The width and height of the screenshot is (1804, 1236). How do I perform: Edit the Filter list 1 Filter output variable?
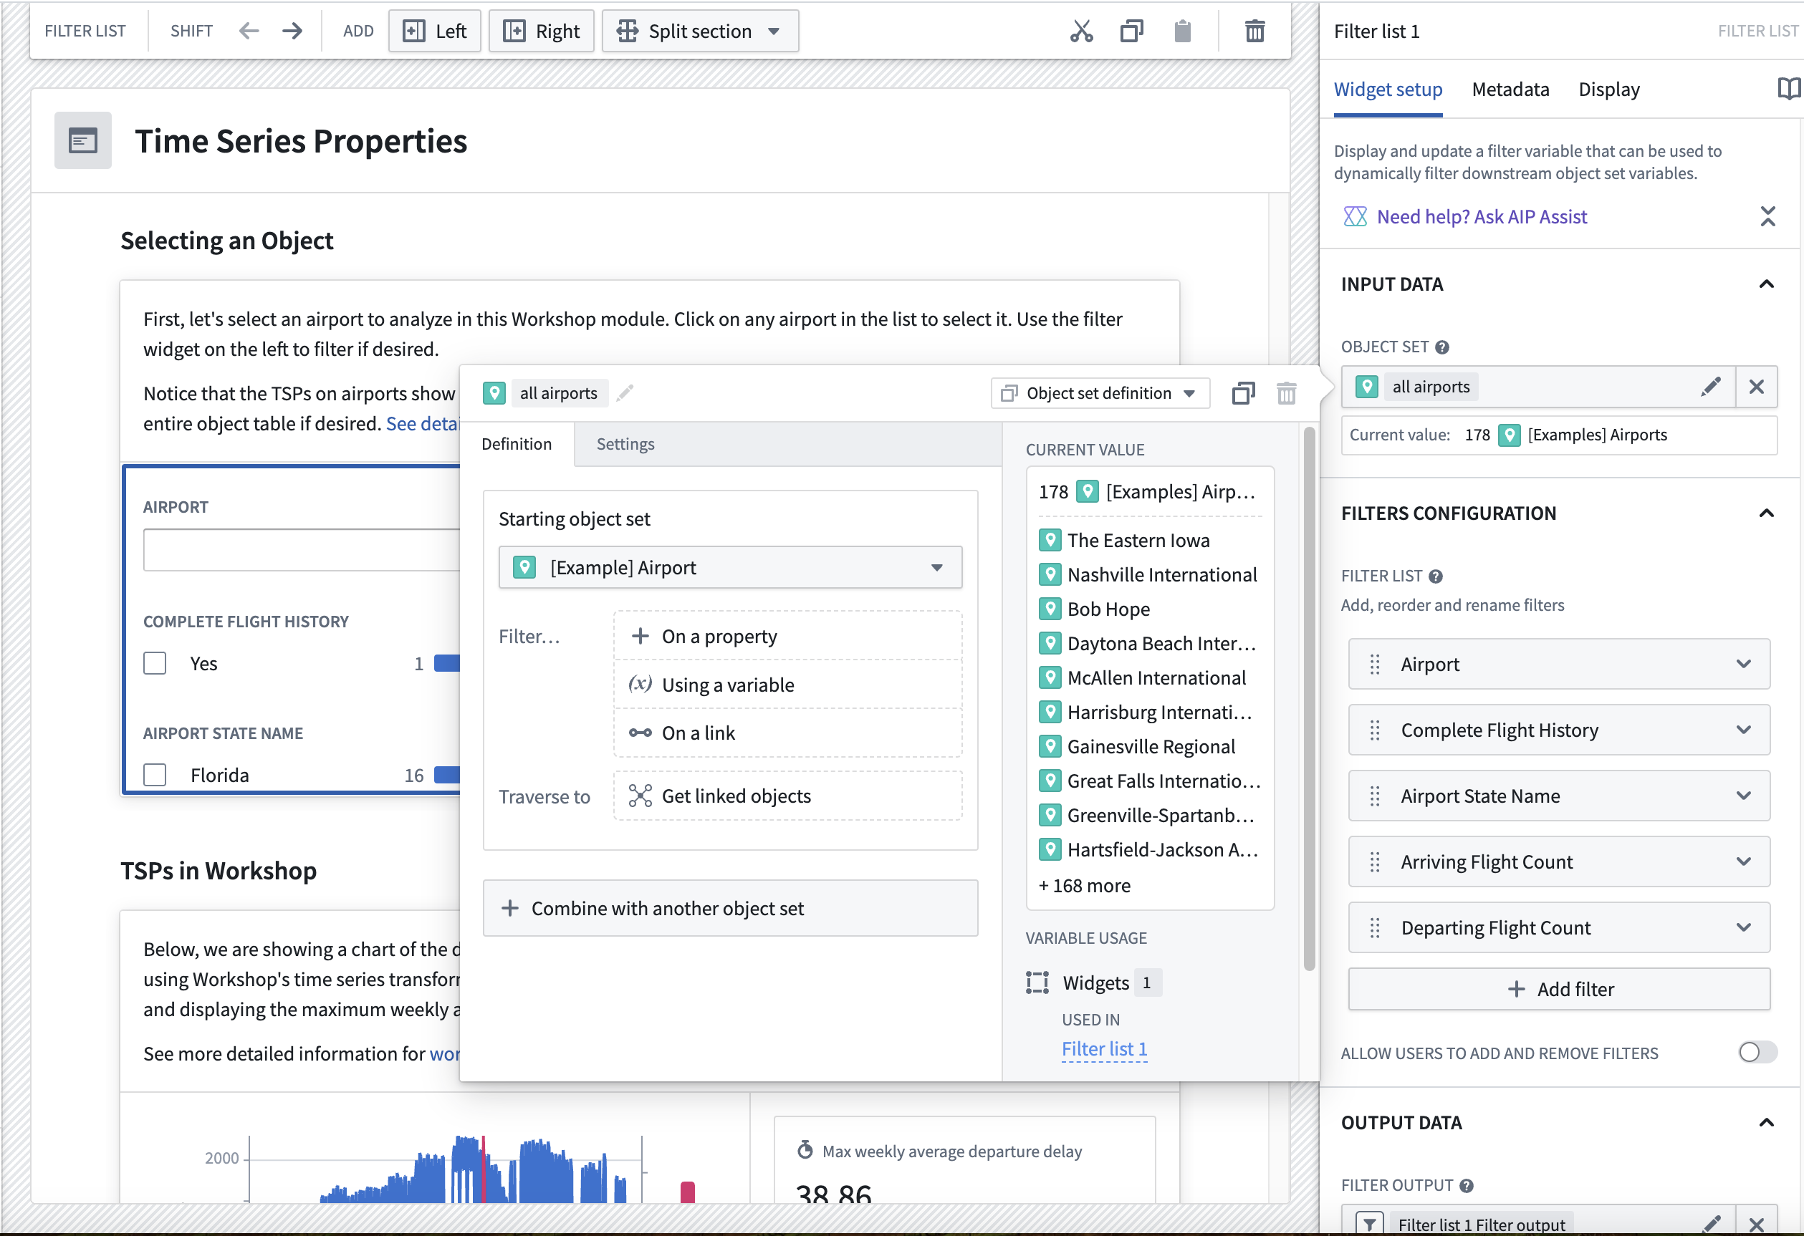tap(1710, 1225)
